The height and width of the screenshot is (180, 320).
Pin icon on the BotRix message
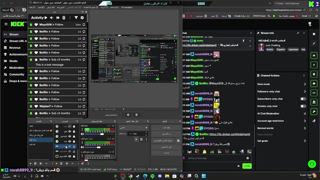pos(243,41)
